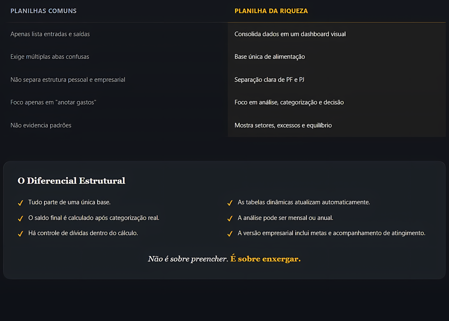
Task: Click checkmark beside "A análise pode ser mensal"
Action: click(x=230, y=219)
